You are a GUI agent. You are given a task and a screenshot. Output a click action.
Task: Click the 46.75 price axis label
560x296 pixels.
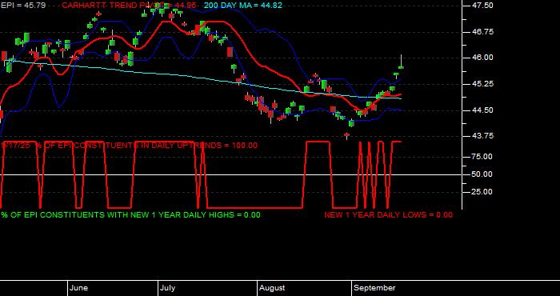[x=483, y=32]
